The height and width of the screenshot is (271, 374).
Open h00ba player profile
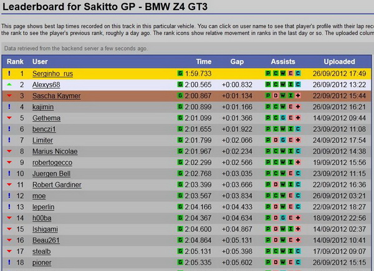[42, 218]
